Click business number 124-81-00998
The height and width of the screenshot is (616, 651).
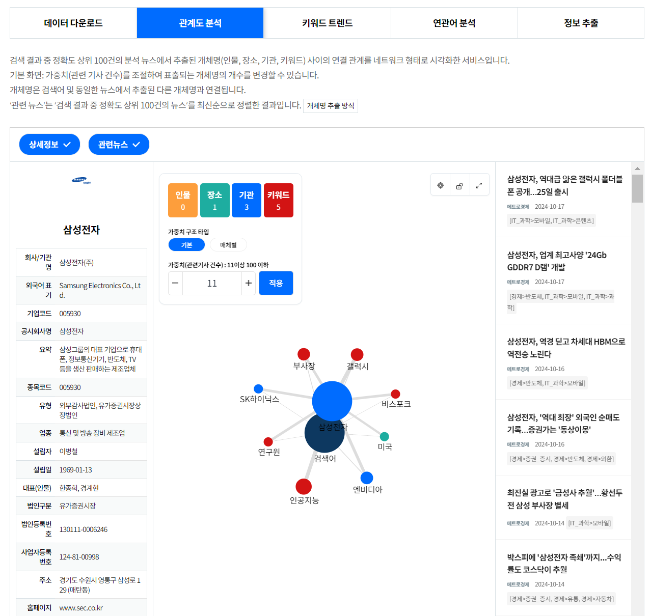[79, 557]
